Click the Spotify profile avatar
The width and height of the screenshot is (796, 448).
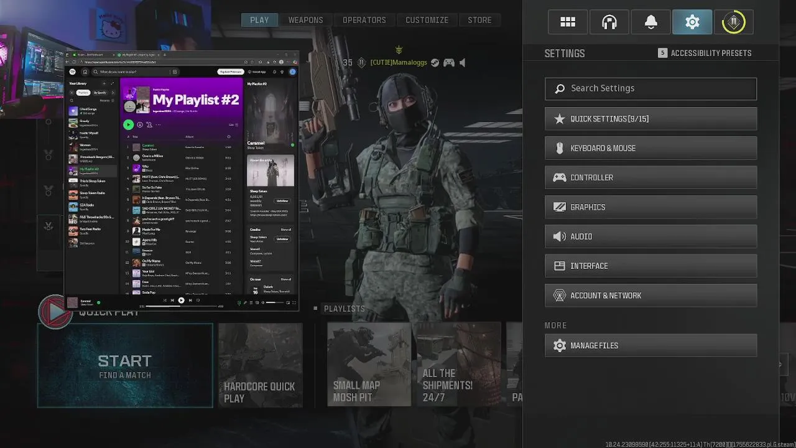point(292,72)
